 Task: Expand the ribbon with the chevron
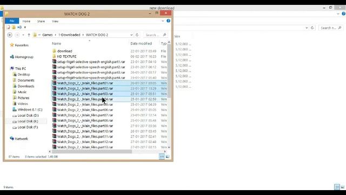click(163, 21)
